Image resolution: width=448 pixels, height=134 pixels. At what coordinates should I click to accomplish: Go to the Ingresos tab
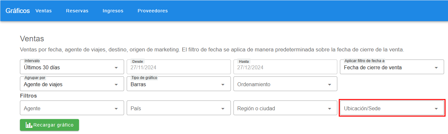[113, 11]
